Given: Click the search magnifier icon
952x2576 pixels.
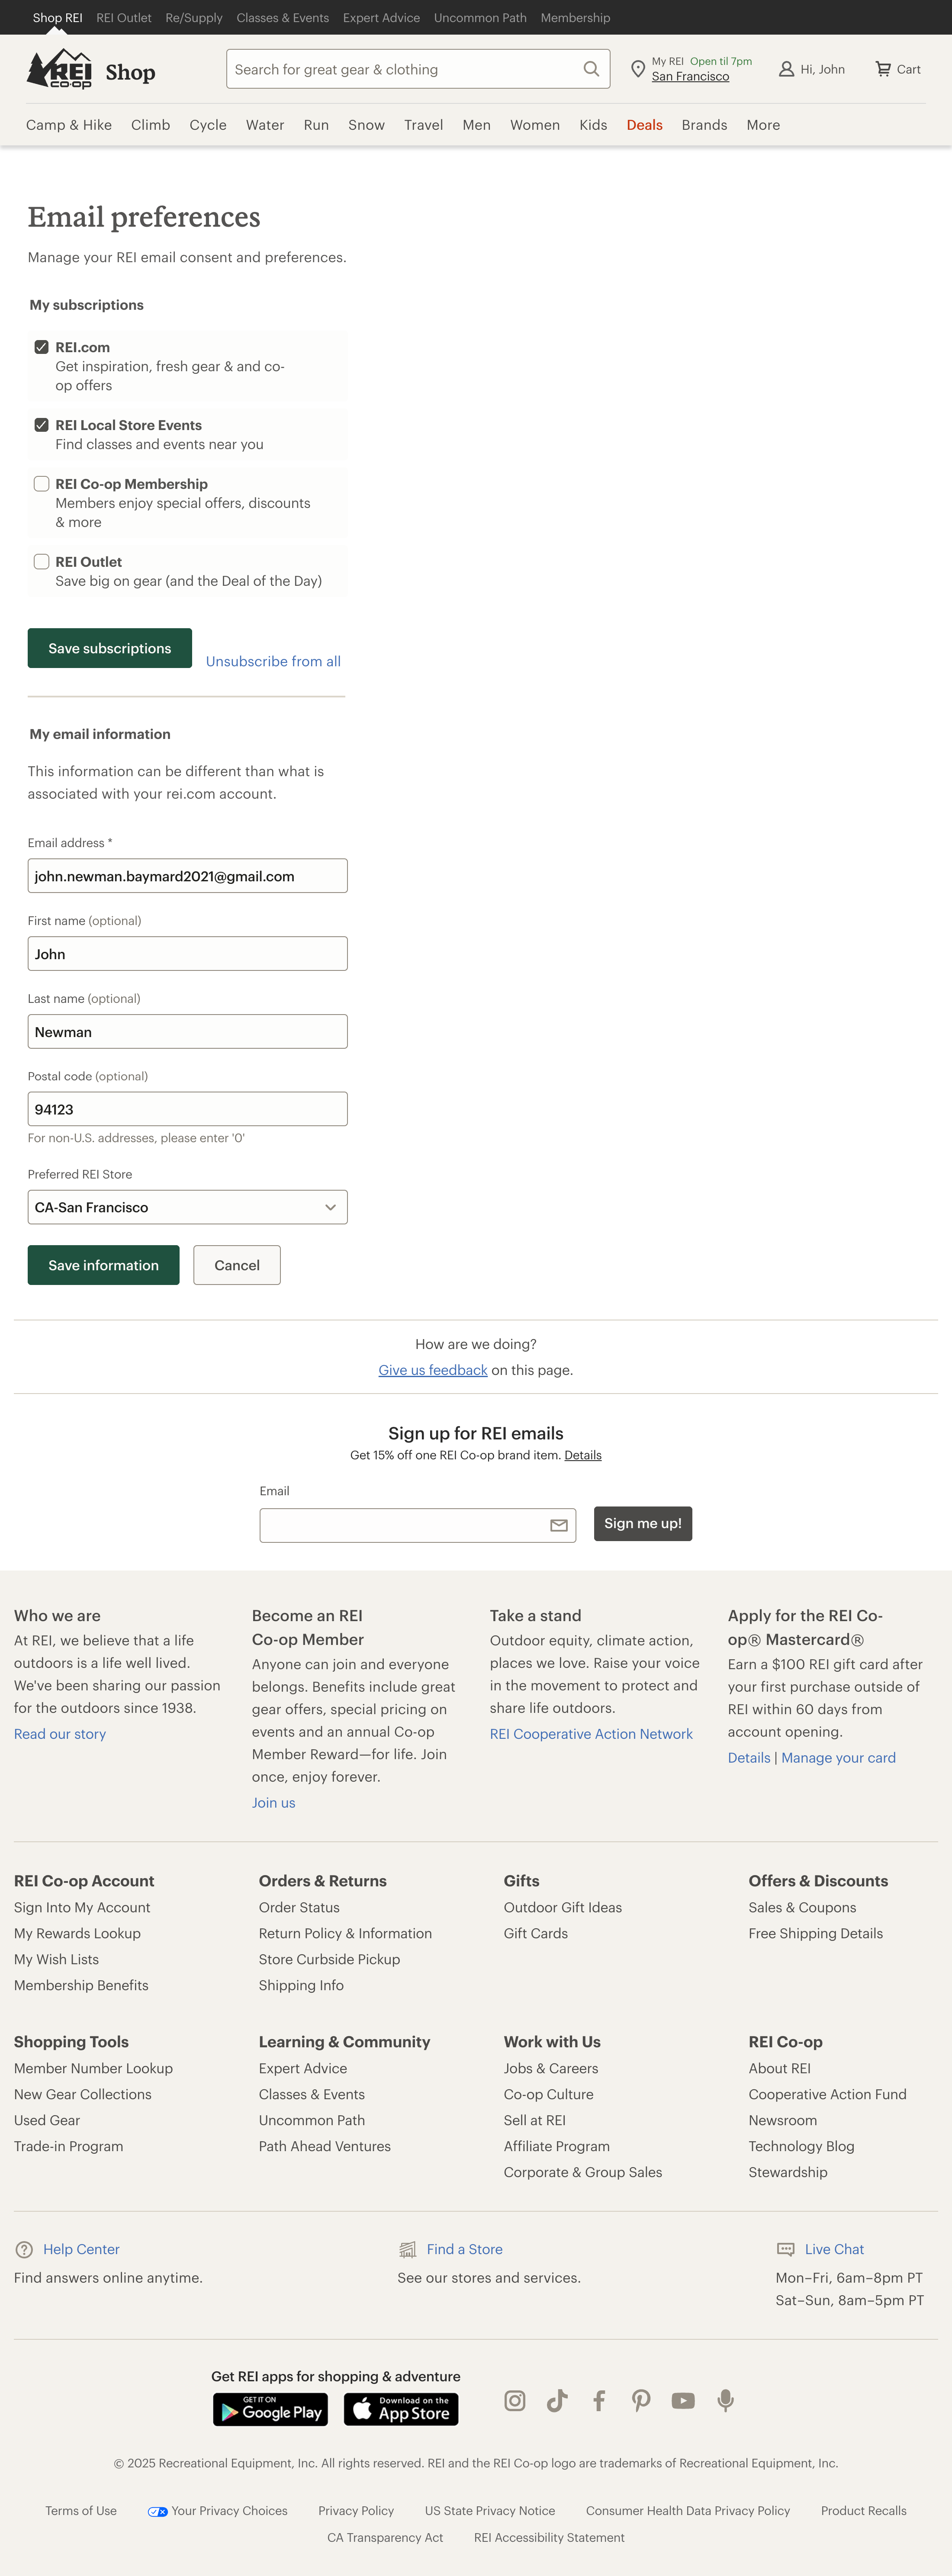Looking at the screenshot, I should tap(591, 69).
